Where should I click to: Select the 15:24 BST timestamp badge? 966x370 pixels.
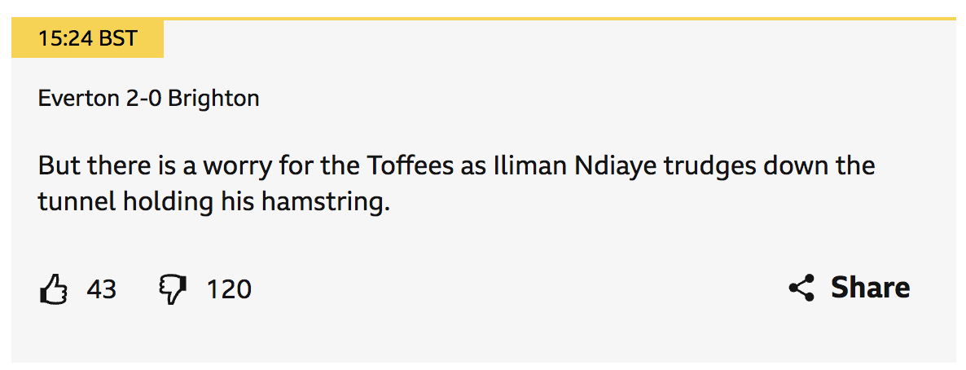(87, 39)
